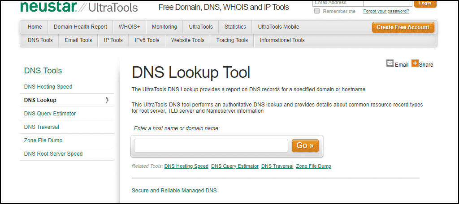
Task: Open the UltraTools Mobile menu item
Action: click(x=279, y=27)
